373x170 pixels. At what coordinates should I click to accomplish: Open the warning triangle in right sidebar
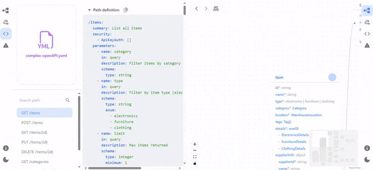click(367, 46)
